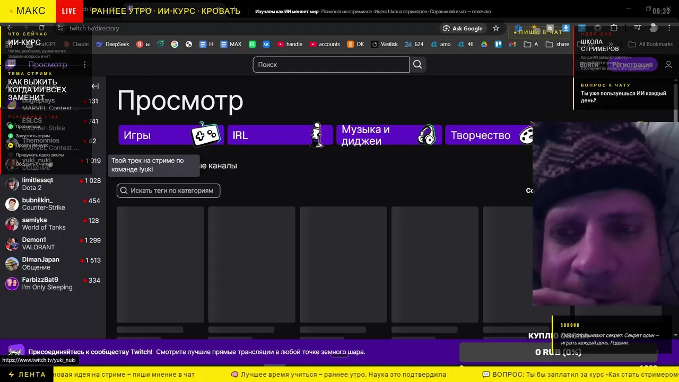Open bubnilkin_ Counter-Strike channel
Viewport: 679px width, 382px height.
point(53,204)
